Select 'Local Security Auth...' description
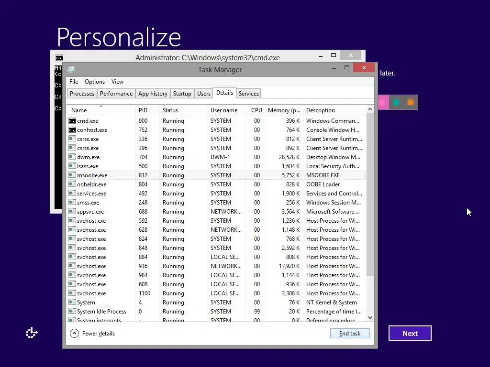The image size is (490, 367). [x=333, y=166]
